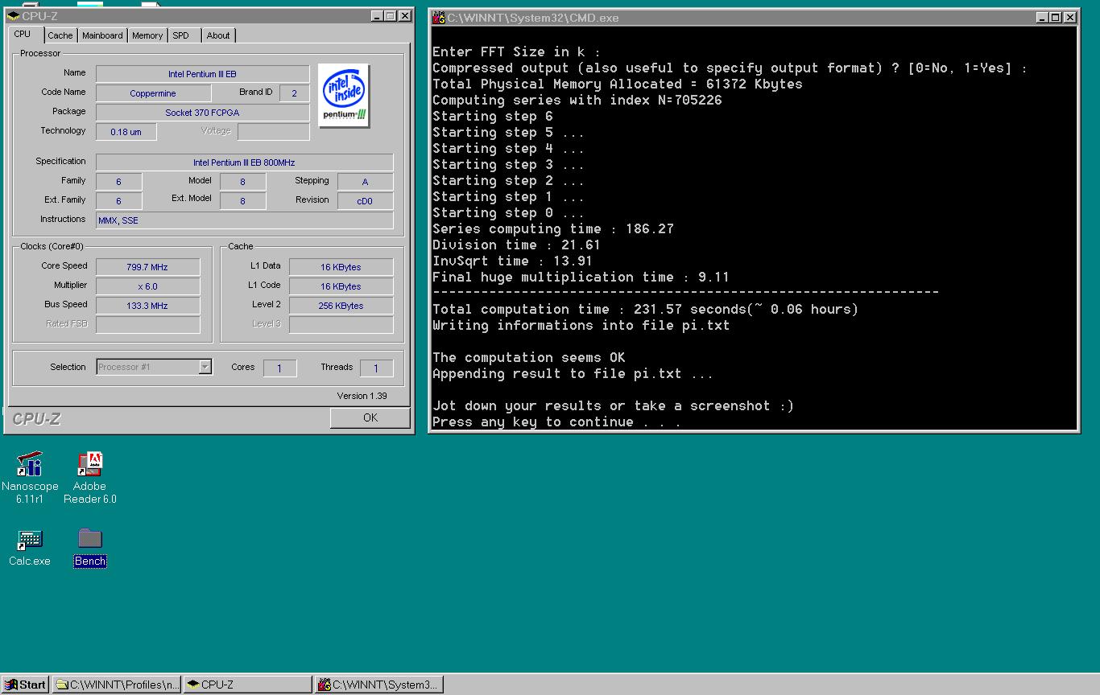
Task: Click the Revision value cD0
Action: tap(365, 201)
